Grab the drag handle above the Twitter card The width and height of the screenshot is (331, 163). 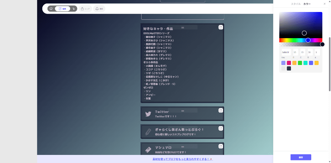183,111
